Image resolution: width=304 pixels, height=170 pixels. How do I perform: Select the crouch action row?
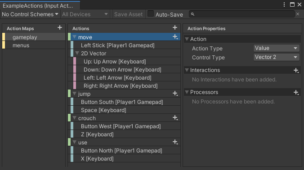[x=124, y=118]
